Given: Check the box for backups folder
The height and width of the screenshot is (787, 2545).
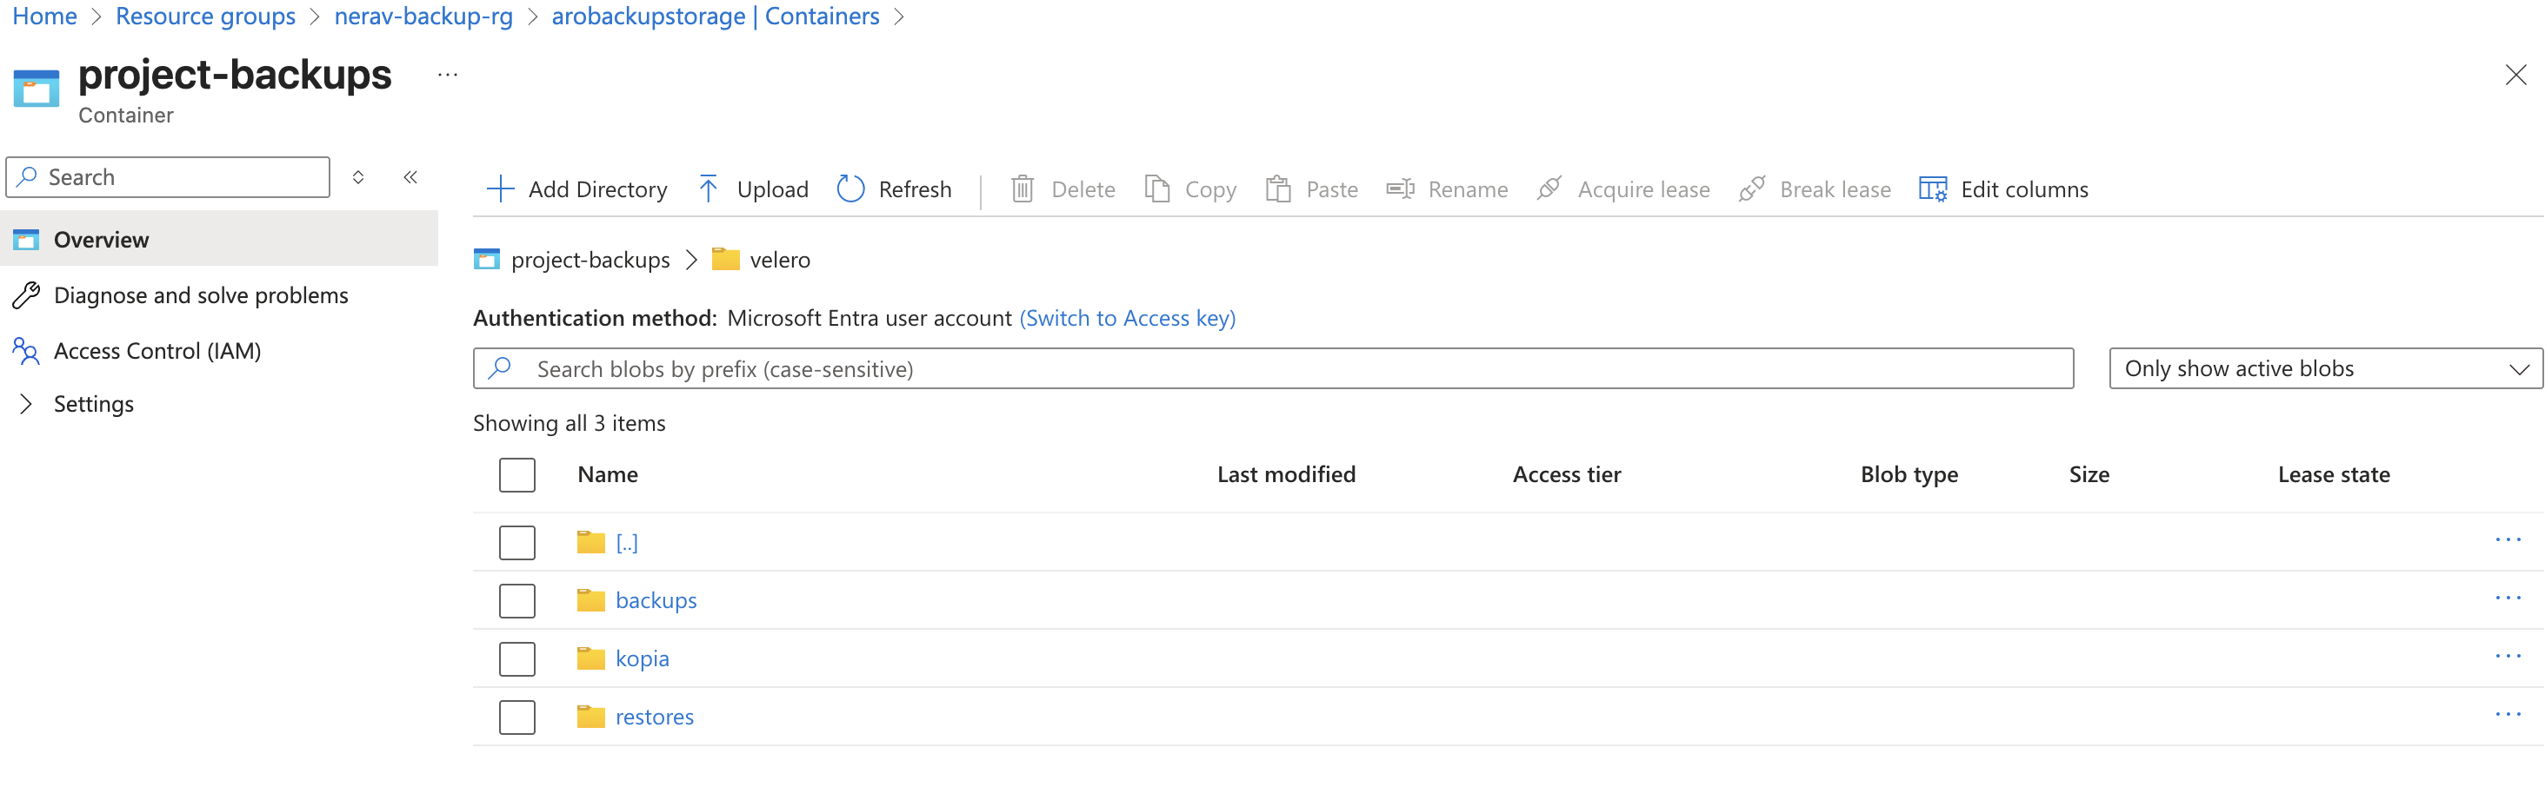Looking at the screenshot, I should click(x=516, y=600).
